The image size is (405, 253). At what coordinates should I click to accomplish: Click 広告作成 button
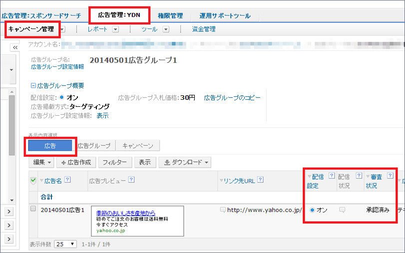pyautogui.click(x=76, y=162)
